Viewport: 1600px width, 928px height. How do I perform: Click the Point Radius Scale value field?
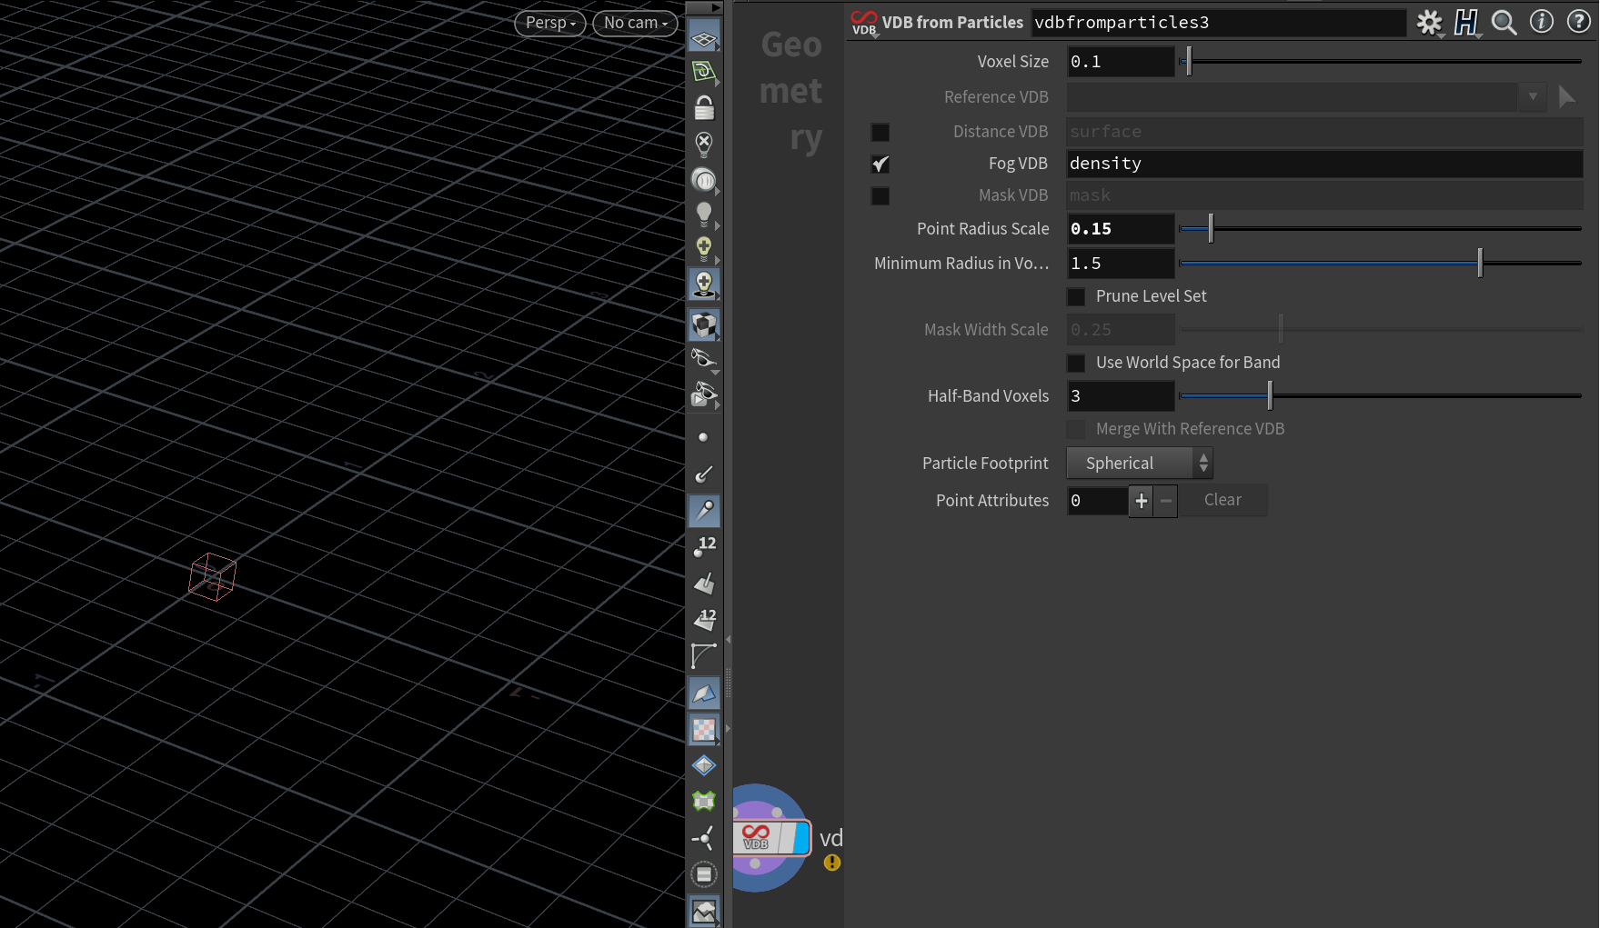coord(1121,229)
